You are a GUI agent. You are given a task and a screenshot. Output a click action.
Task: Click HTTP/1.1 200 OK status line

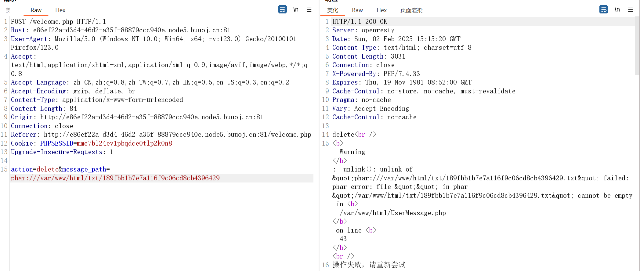[x=360, y=22]
